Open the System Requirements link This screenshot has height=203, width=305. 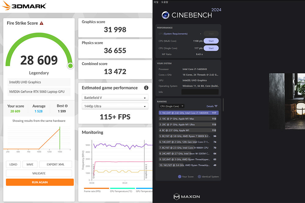pyautogui.click(x=175, y=34)
